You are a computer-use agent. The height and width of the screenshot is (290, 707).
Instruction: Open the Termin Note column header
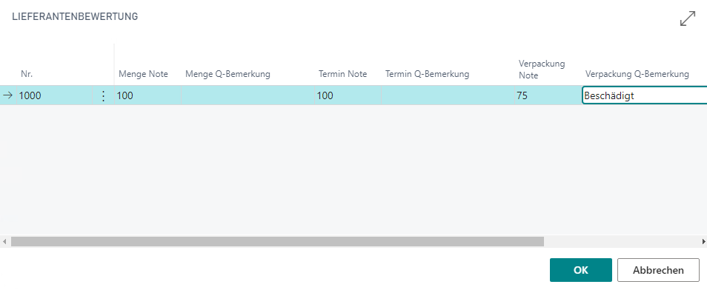click(x=342, y=74)
